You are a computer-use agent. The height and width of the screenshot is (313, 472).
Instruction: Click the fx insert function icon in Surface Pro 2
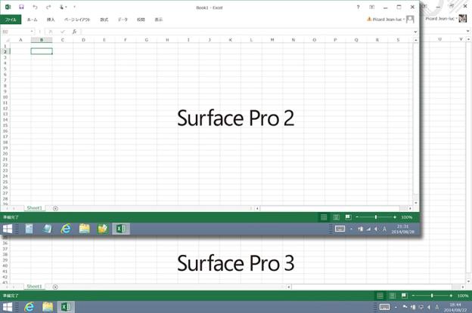74,32
